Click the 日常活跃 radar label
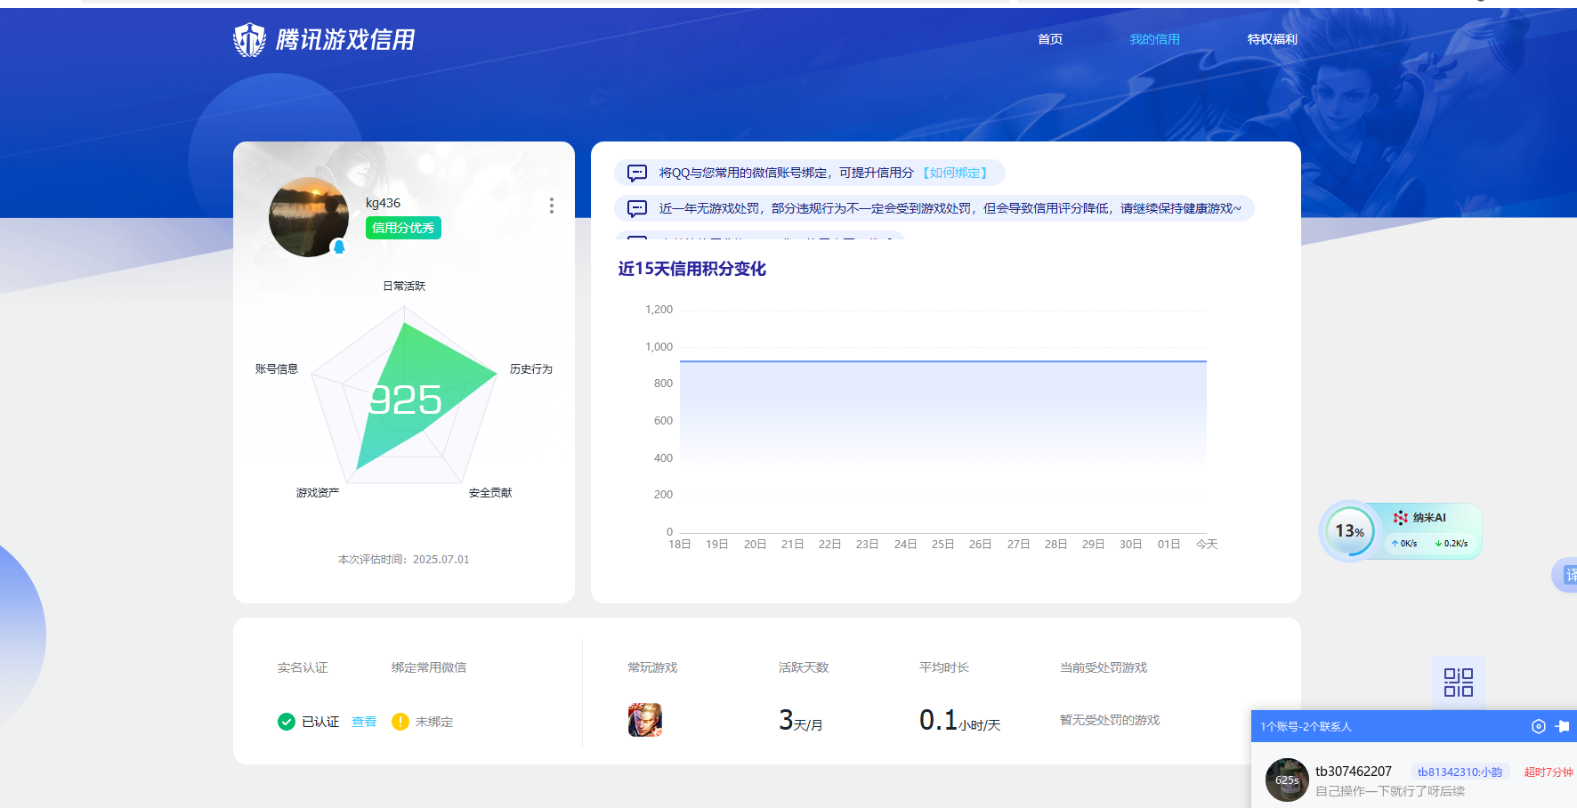 (404, 286)
